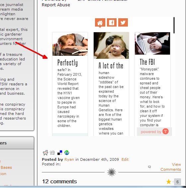186x188 pixels.
Task: Open 'The FBI' article headline
Action: (147, 62)
